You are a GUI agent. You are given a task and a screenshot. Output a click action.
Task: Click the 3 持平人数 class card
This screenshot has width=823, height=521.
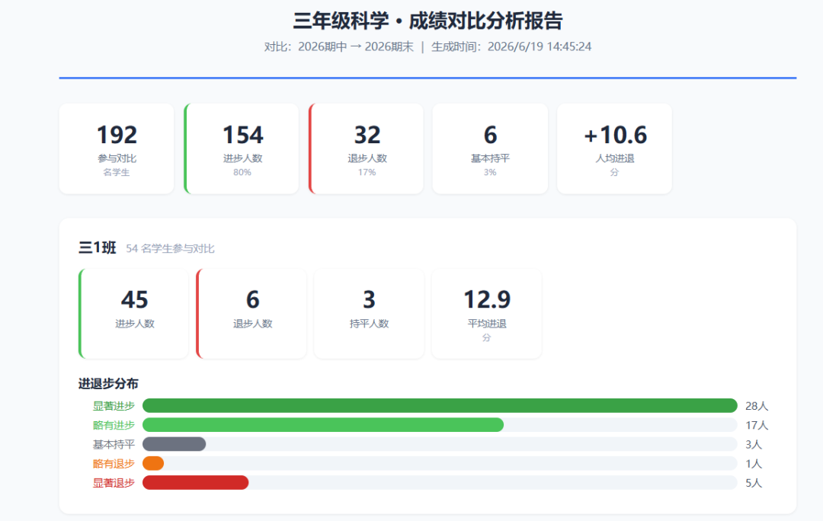click(x=369, y=314)
